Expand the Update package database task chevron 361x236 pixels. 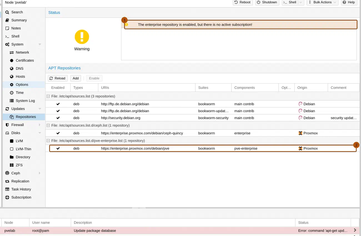[x=355, y=230]
